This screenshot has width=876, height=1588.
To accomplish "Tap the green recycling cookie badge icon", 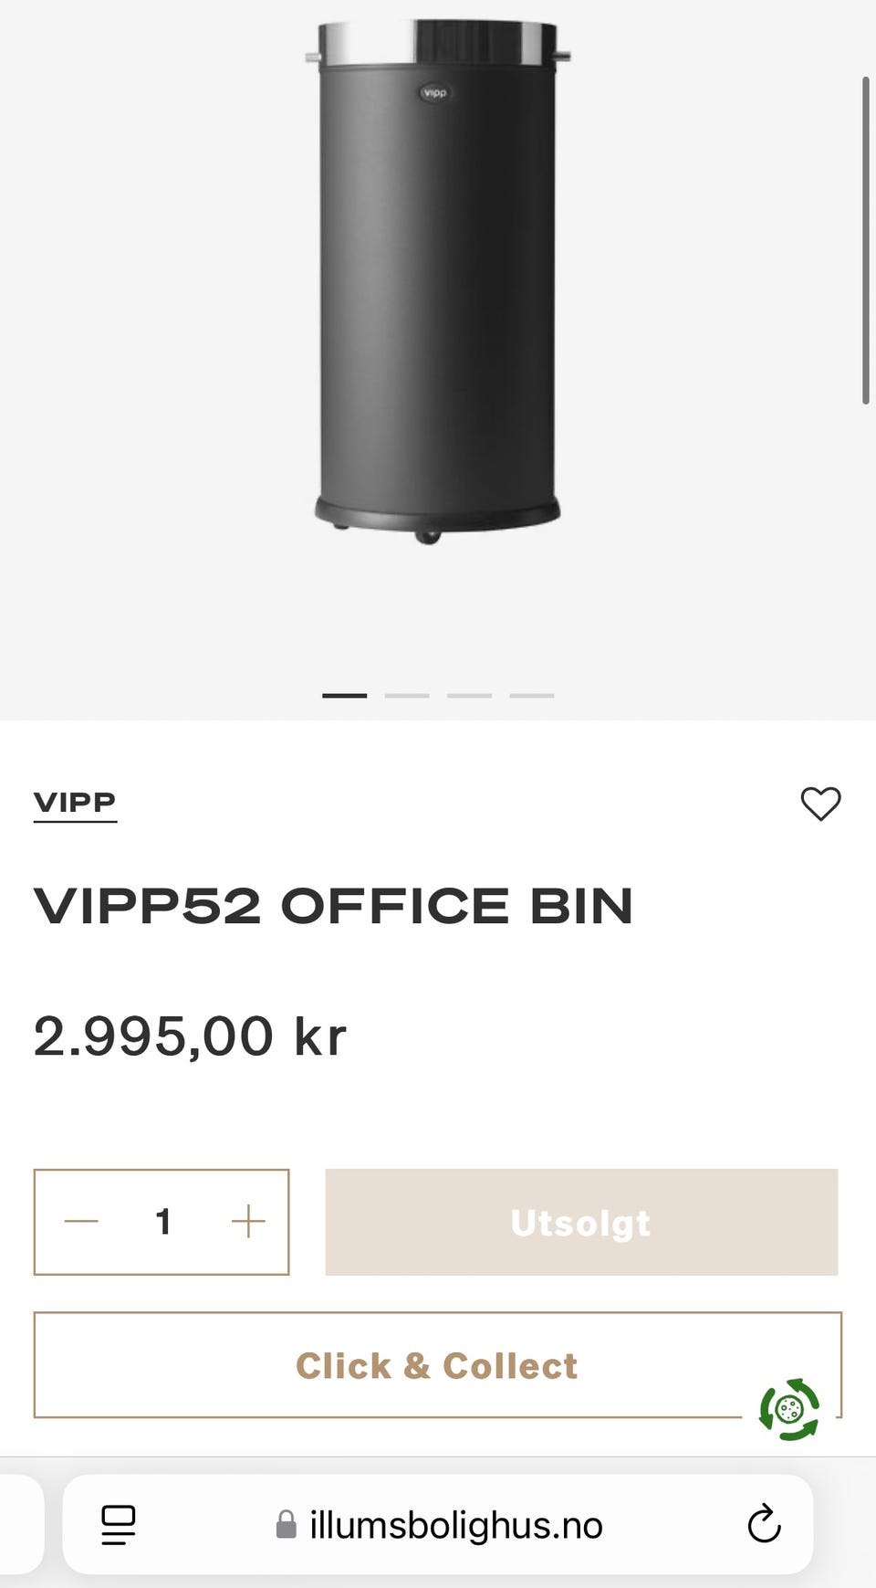I will point(789,1410).
